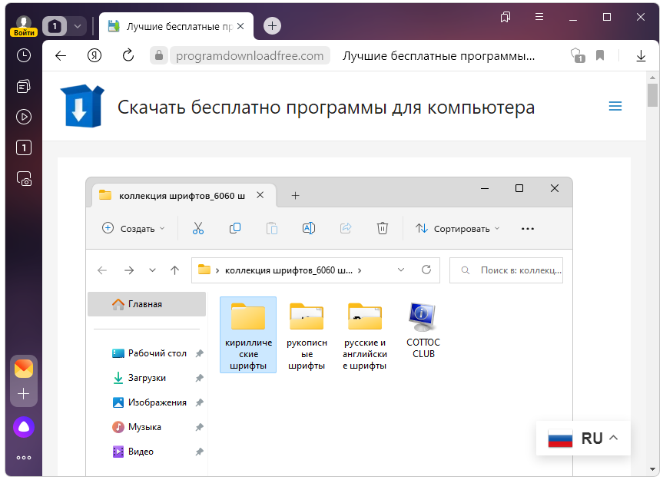Open the site header Скачать бесплатно программы link

click(x=326, y=108)
